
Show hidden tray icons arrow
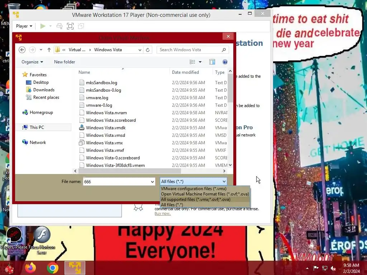pyautogui.click(x=307, y=268)
